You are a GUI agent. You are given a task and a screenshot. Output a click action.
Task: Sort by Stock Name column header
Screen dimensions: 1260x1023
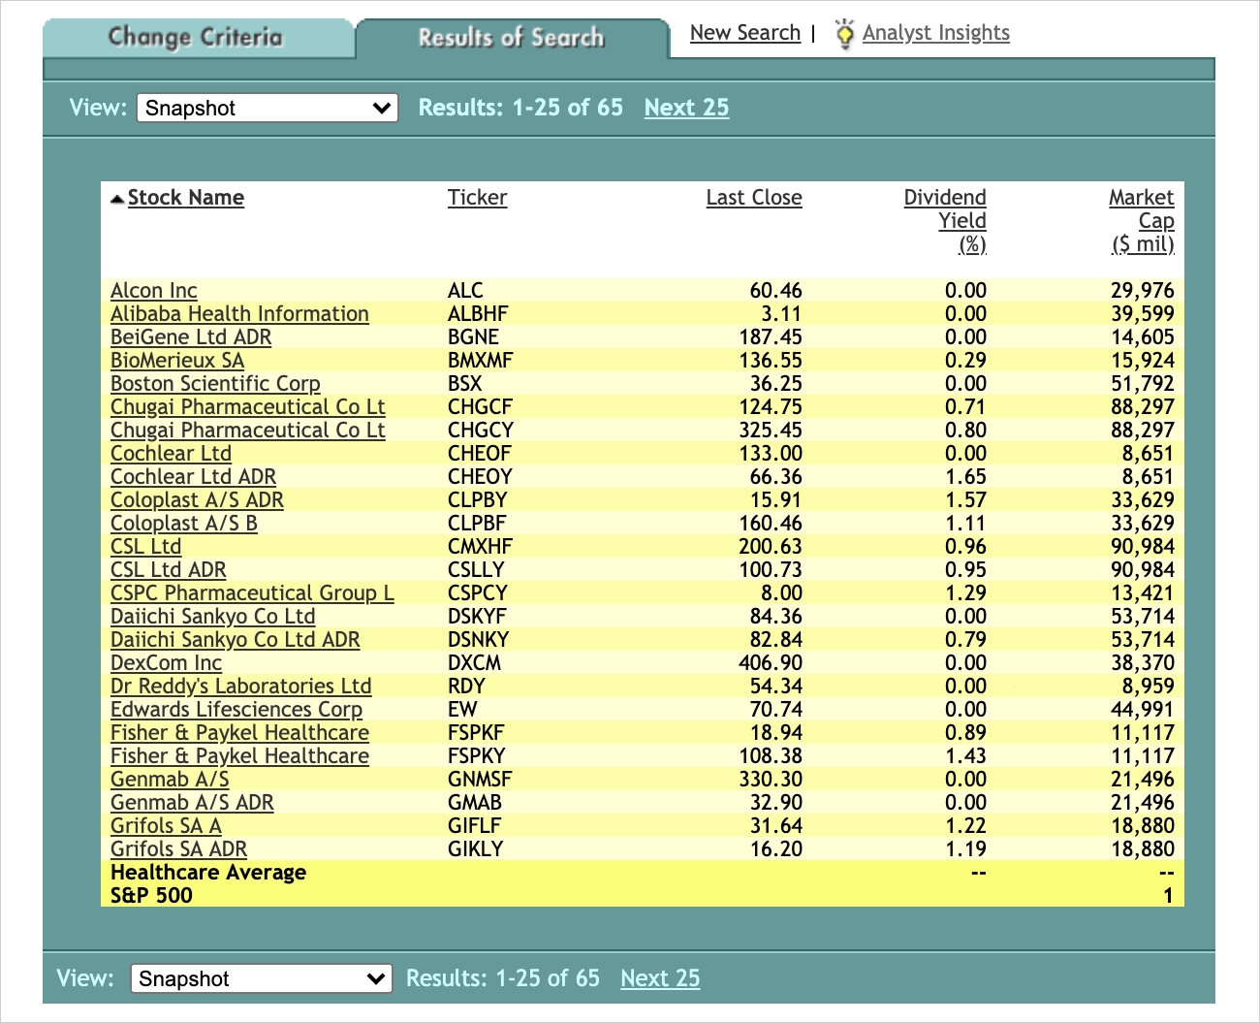click(186, 198)
